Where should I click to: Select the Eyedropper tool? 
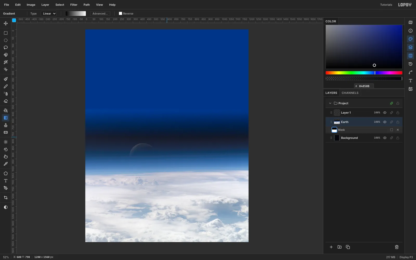point(6,164)
